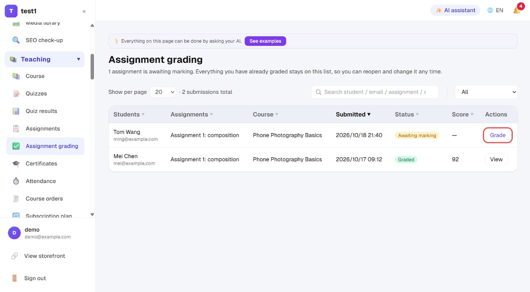Click Sign out
530x292 pixels.
tap(35, 278)
